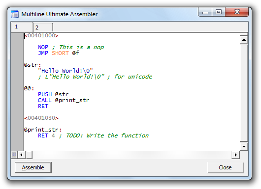The width and height of the screenshot is (261, 189).
Task: Click the string "Hello World!\0"
Action: pos(65,71)
